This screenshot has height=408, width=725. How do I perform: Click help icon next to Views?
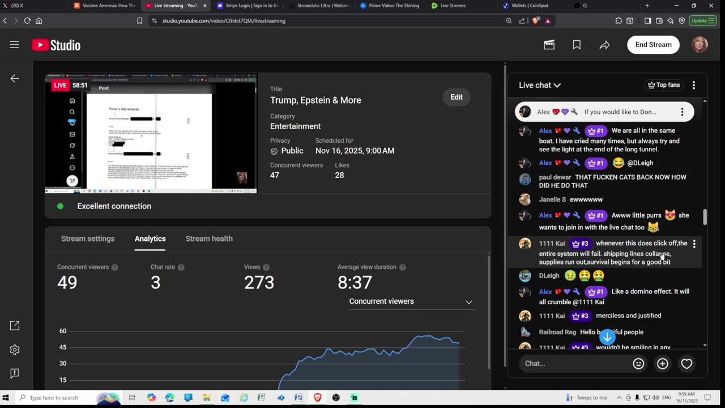click(x=266, y=267)
